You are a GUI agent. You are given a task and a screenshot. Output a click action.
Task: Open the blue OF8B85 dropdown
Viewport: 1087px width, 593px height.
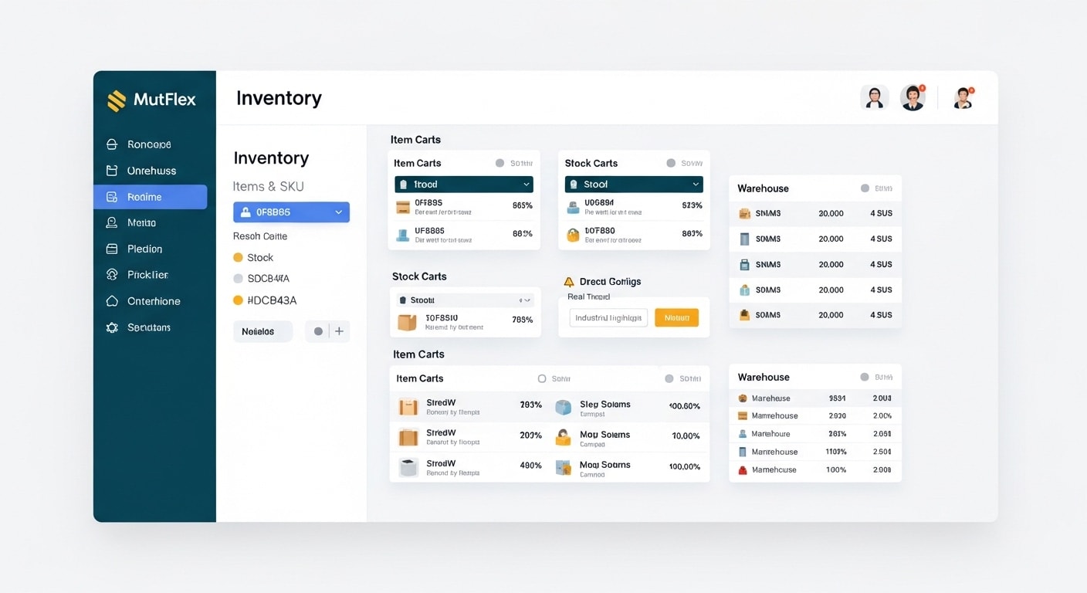[291, 212]
